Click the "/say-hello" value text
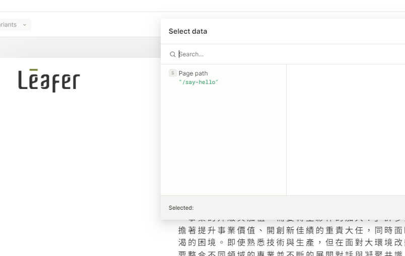The image size is (405, 256). pyautogui.click(x=198, y=82)
